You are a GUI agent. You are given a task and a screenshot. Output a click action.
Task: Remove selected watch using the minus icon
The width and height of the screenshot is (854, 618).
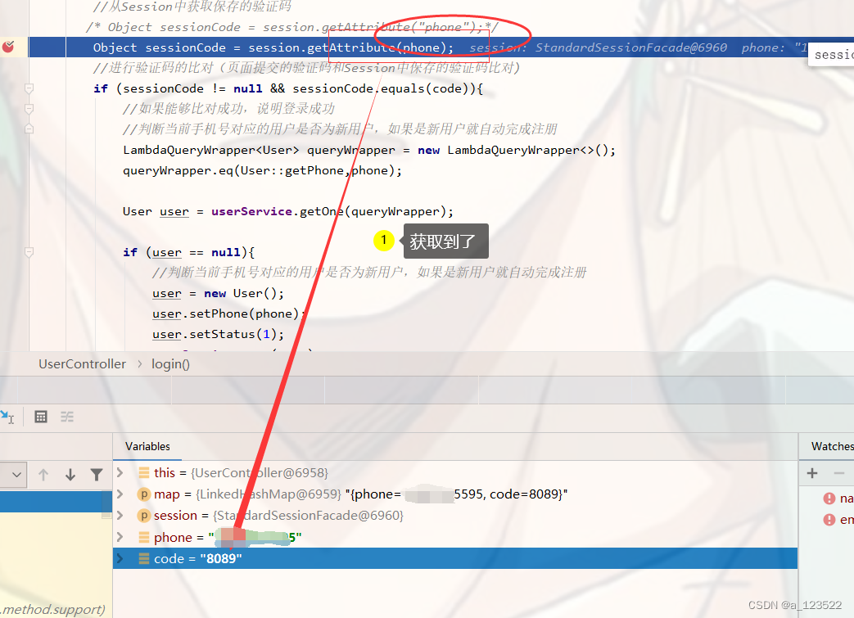839,473
